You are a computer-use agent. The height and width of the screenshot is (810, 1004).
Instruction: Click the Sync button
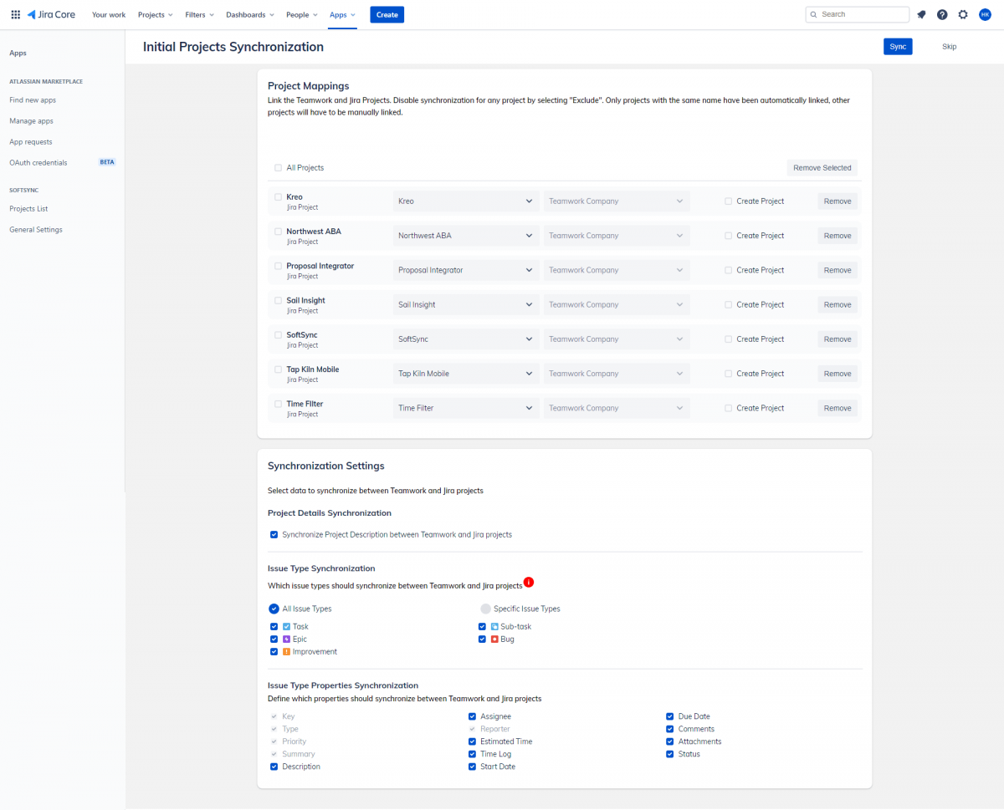pos(898,46)
